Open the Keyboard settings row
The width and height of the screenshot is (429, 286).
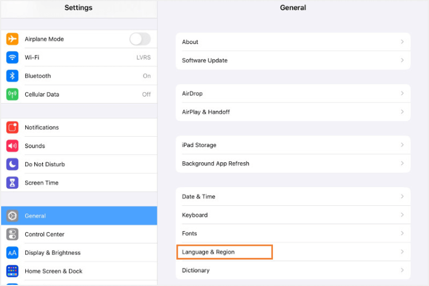point(293,215)
